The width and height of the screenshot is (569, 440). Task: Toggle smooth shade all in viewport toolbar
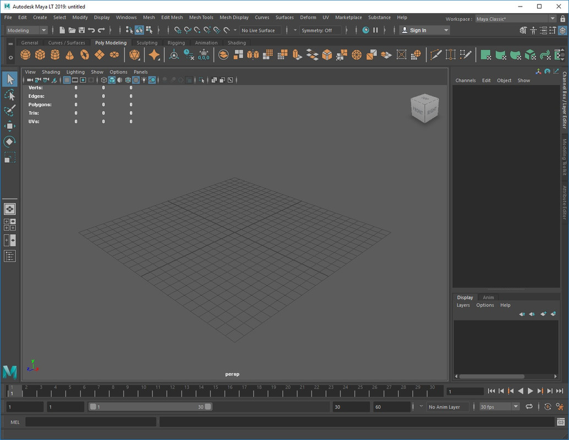(x=112, y=80)
